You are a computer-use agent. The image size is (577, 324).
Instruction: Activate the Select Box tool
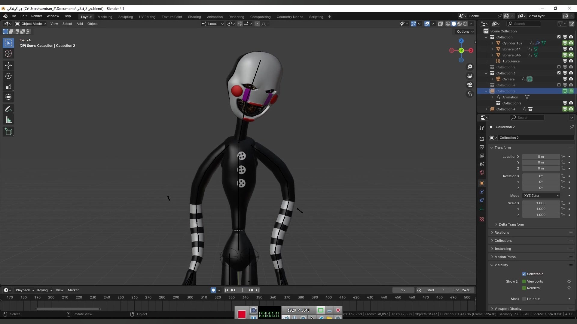8,43
